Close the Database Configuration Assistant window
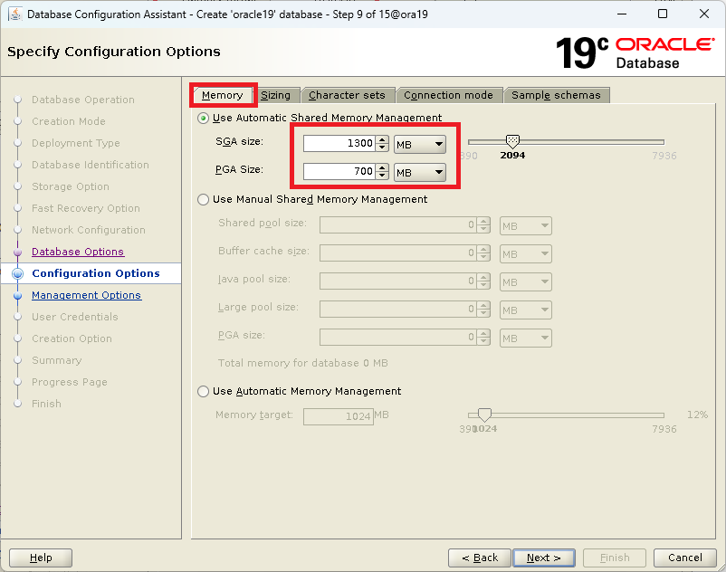The height and width of the screenshot is (572, 726). click(x=703, y=14)
